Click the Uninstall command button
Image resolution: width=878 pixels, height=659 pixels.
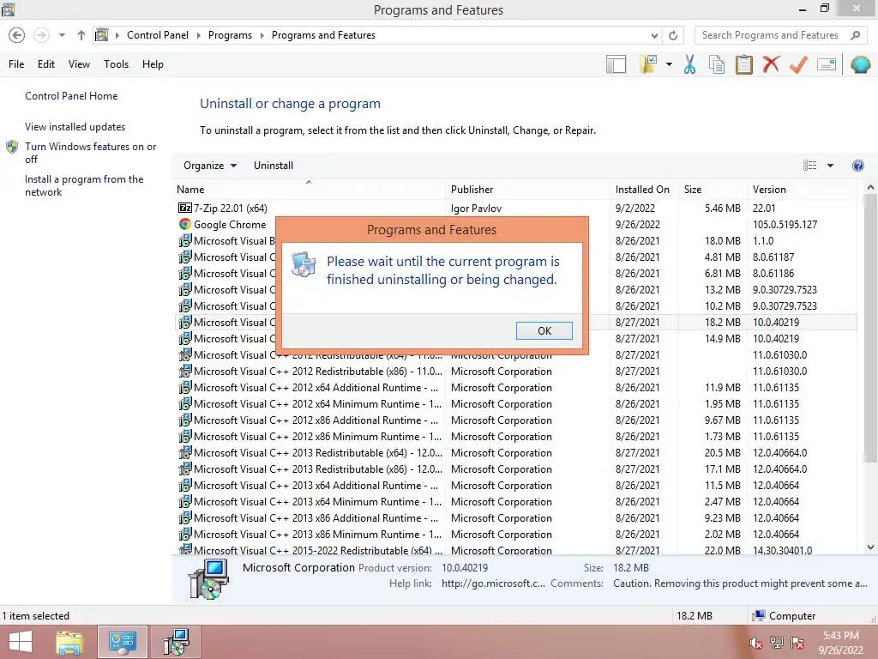tap(274, 166)
